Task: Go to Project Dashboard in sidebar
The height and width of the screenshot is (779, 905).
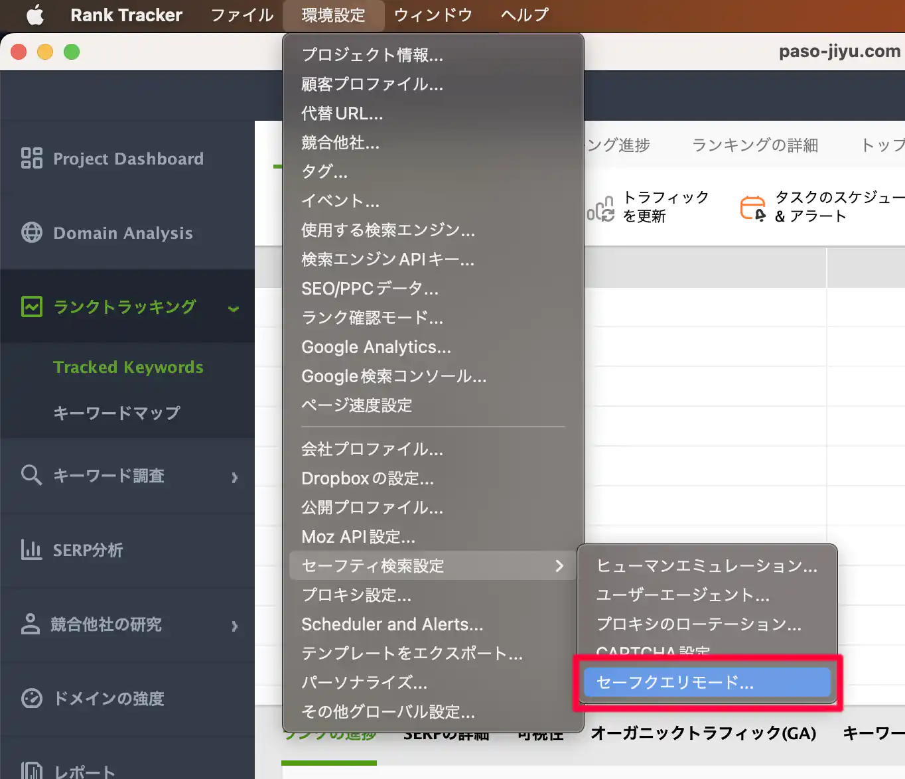Action: (x=127, y=158)
